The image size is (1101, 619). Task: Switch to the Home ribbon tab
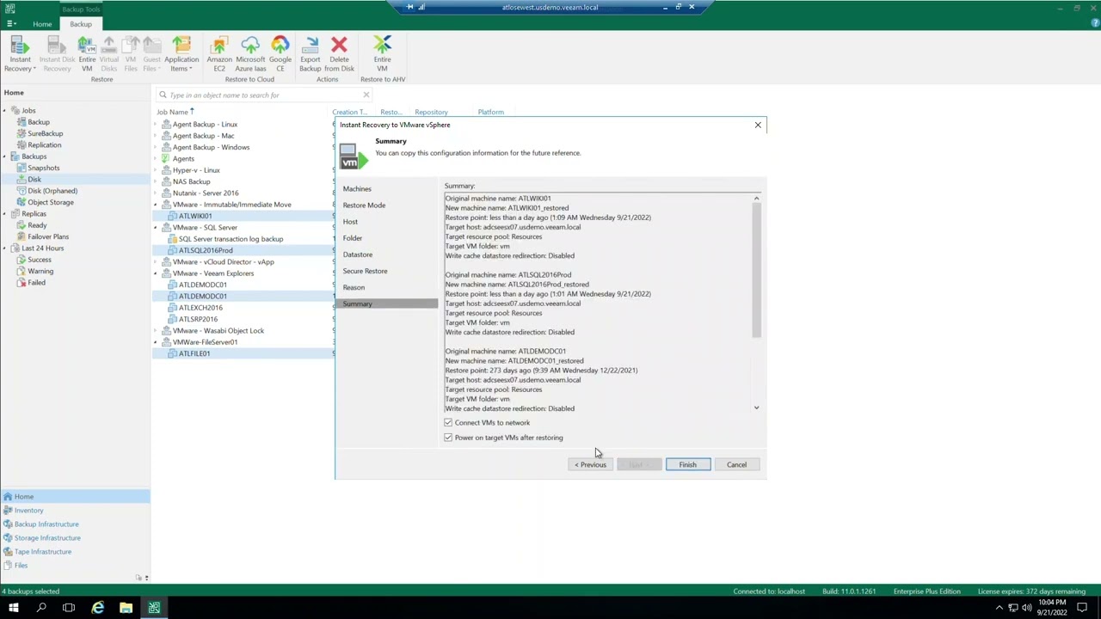coord(42,24)
